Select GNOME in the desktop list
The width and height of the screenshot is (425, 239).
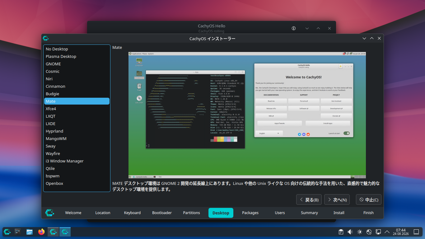click(77, 64)
